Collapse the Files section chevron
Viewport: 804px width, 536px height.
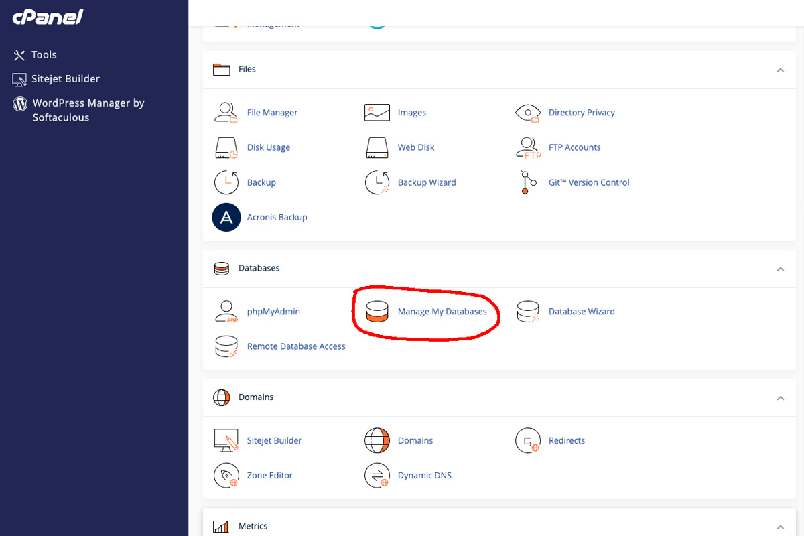click(x=781, y=70)
